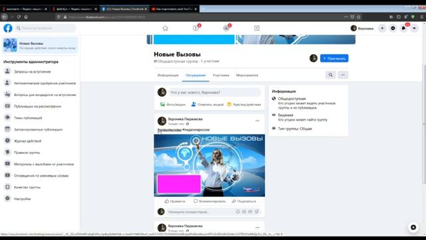This screenshot has height=240, width=426.
Task: Click the plus Create button in header
Action: pyautogui.click(x=382, y=28)
